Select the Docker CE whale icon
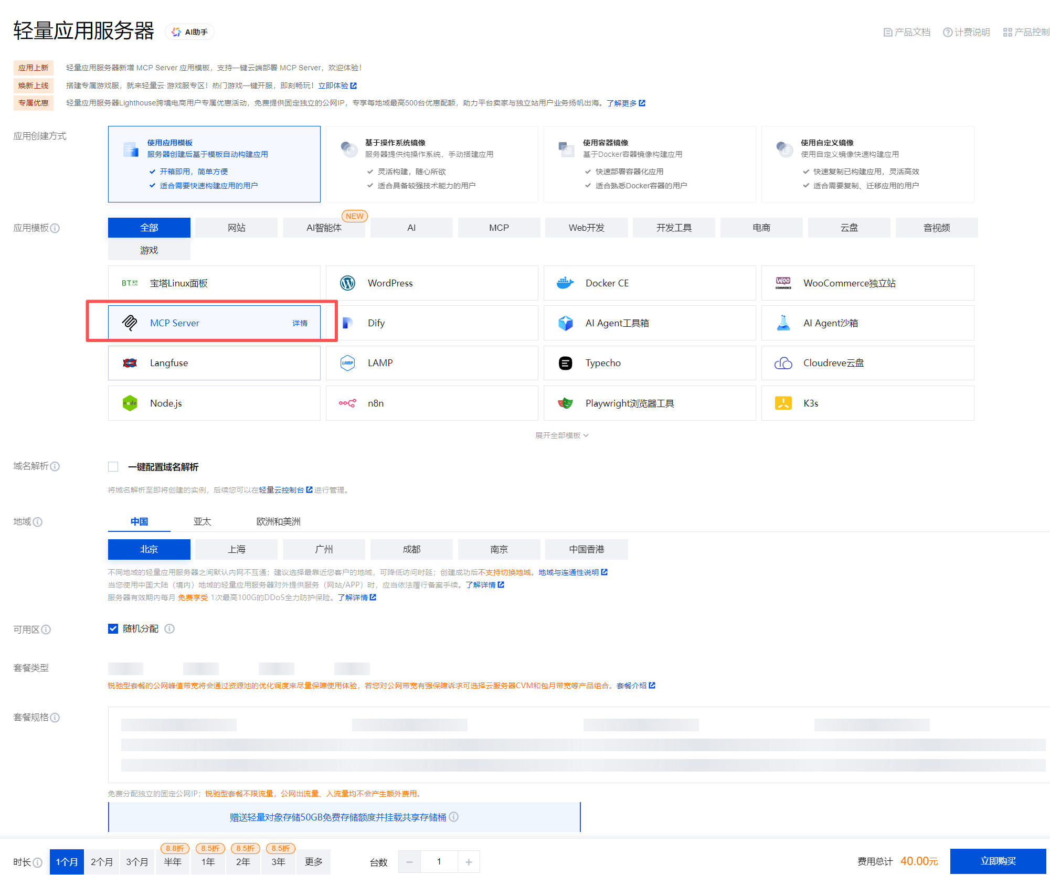 565,283
